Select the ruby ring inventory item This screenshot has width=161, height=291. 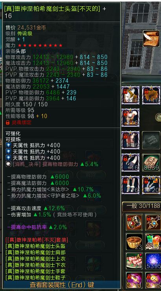tap(135, 222)
